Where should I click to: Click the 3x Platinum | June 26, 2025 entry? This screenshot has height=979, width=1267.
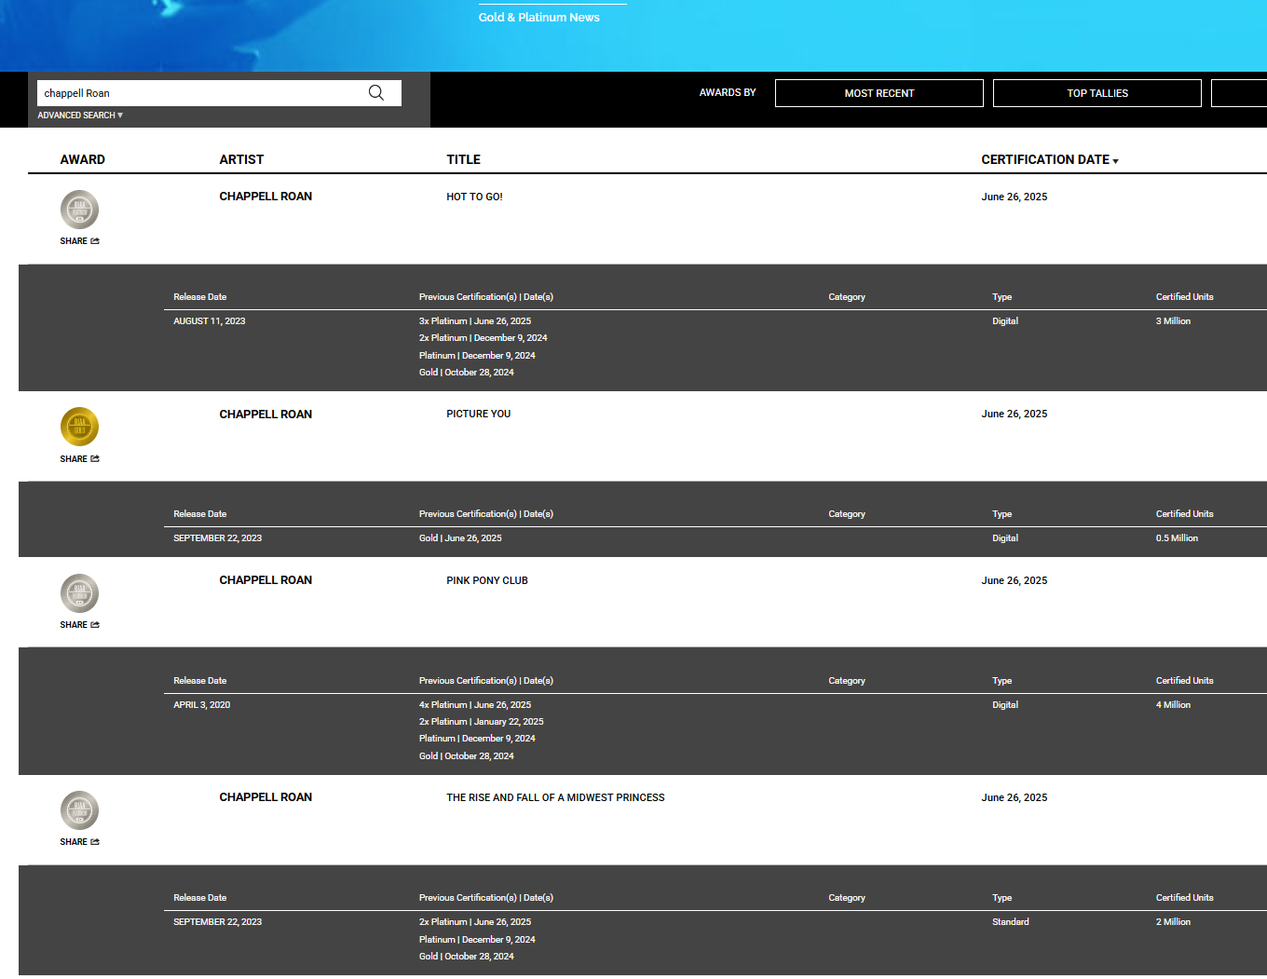coord(475,321)
